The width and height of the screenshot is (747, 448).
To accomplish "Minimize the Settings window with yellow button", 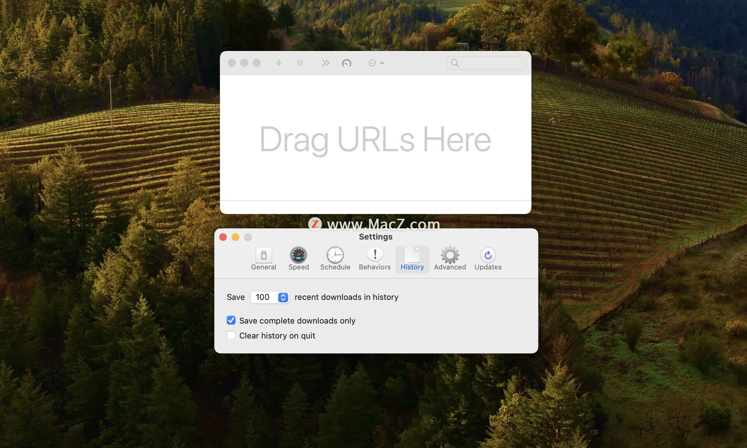I will [235, 237].
